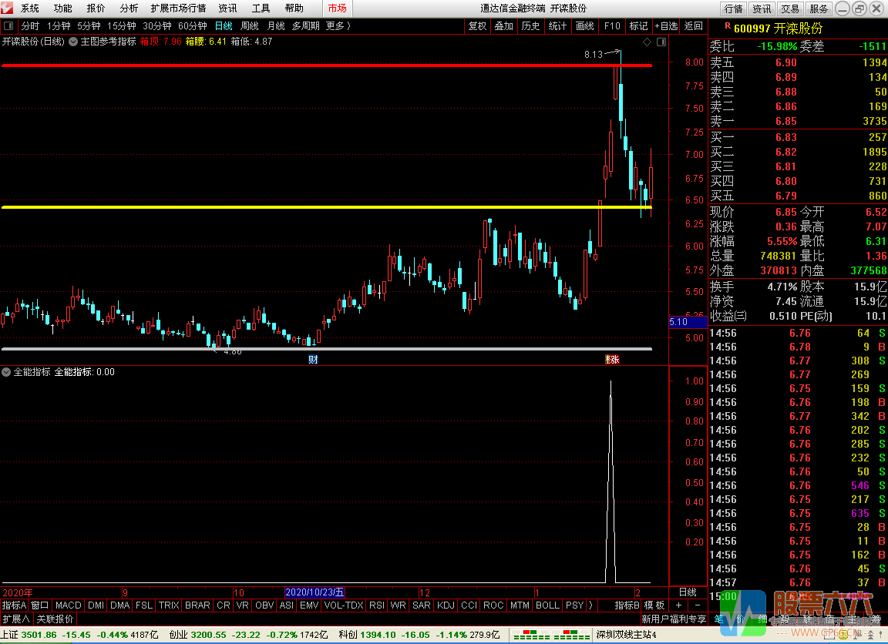Switch to 15分钟 chart period
This screenshot has height=644, width=888.
[121, 26]
